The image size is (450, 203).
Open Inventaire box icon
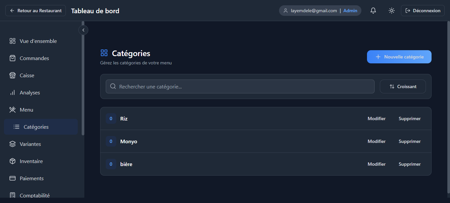pyautogui.click(x=13, y=161)
